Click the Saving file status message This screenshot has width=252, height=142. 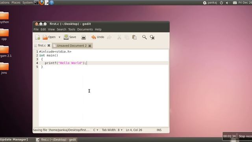click(61, 130)
